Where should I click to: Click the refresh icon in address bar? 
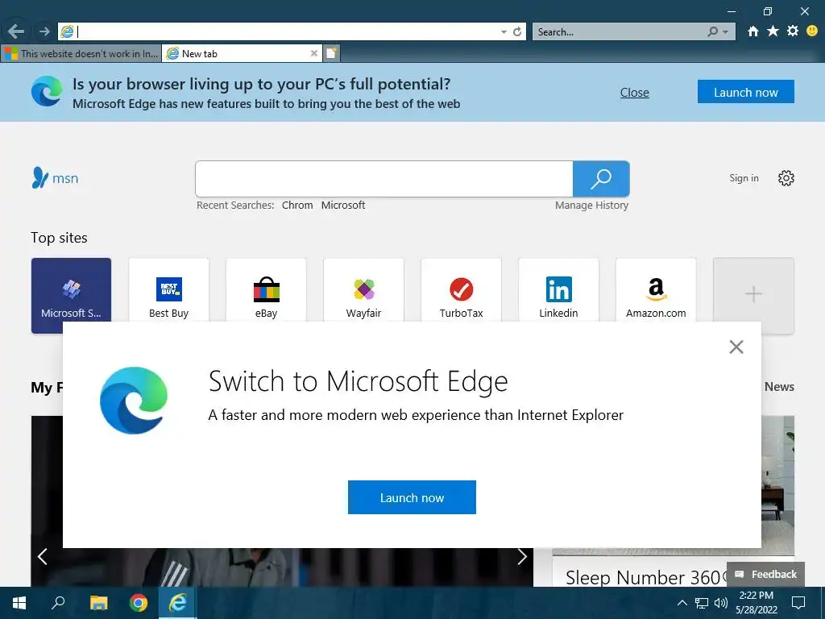(x=517, y=31)
